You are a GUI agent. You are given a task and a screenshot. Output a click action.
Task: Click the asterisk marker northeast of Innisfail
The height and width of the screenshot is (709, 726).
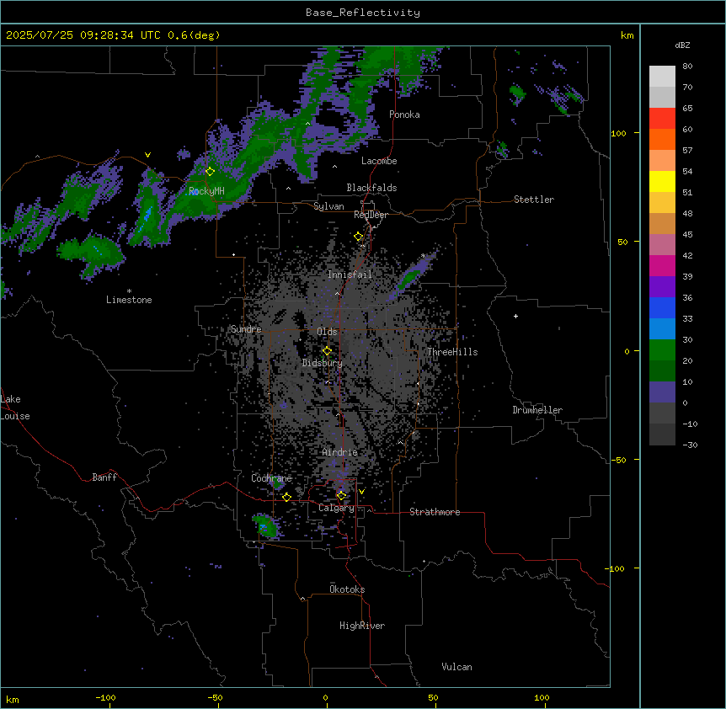423,256
